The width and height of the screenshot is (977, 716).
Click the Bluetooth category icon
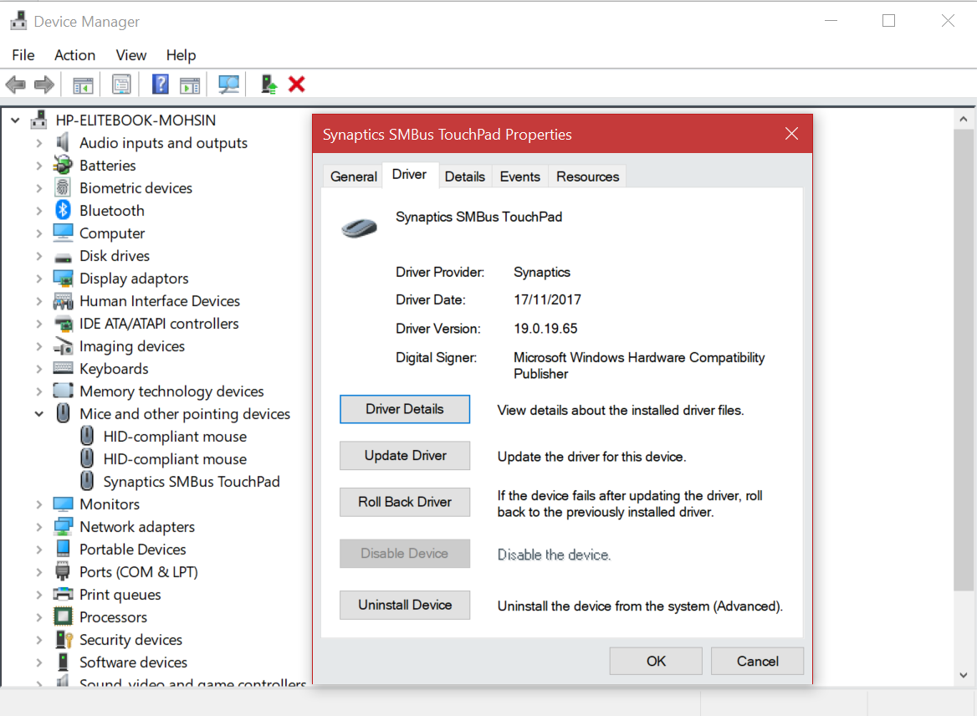coord(63,210)
